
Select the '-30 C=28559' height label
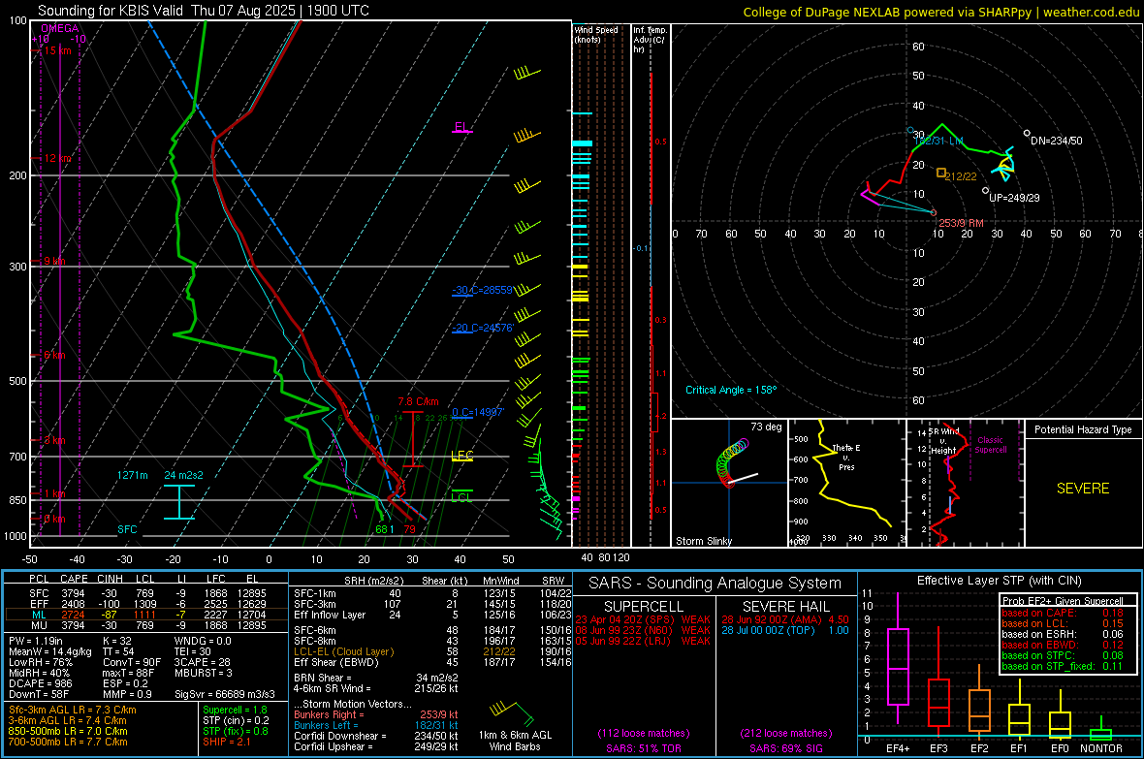tap(482, 290)
